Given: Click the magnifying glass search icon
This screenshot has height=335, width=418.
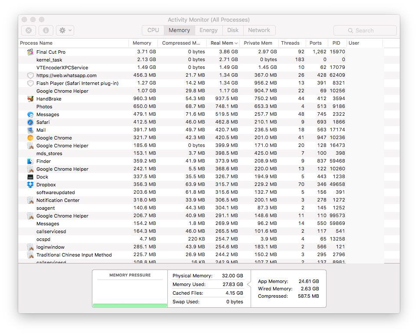Looking at the screenshot, I should point(350,31).
